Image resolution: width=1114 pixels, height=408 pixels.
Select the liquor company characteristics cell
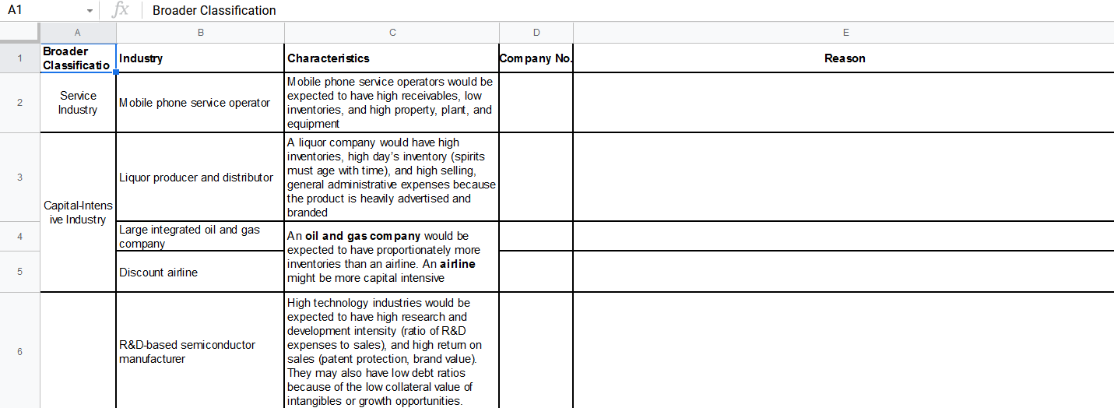coord(392,177)
